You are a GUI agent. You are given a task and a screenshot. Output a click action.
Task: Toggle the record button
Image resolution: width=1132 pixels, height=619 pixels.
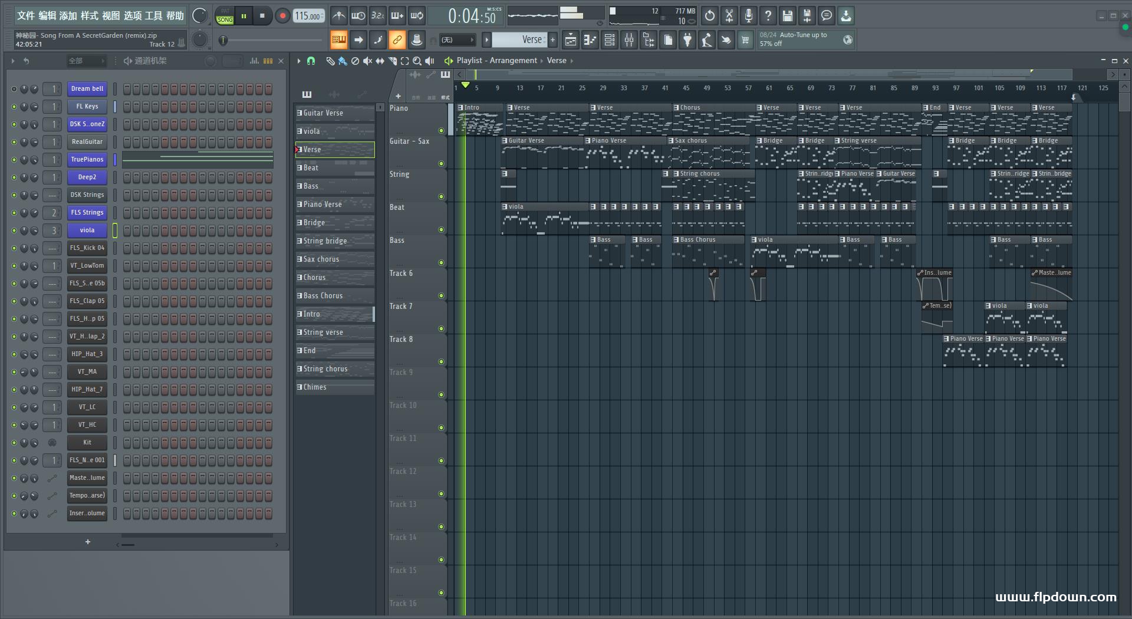click(282, 16)
